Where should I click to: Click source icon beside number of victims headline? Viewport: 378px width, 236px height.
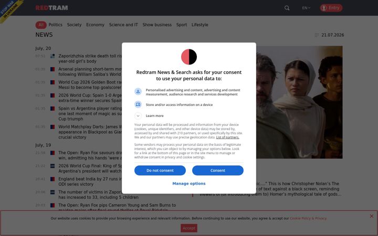pyautogui.click(x=52, y=192)
